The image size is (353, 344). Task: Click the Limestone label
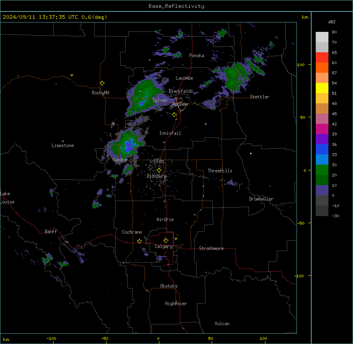(63, 145)
